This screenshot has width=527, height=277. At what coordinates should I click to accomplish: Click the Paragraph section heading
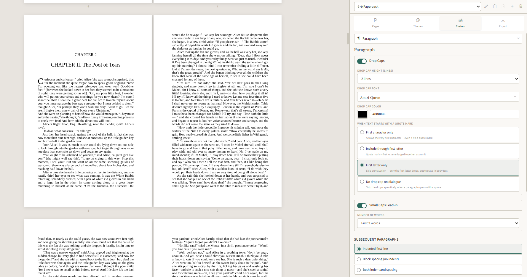[x=364, y=50]
